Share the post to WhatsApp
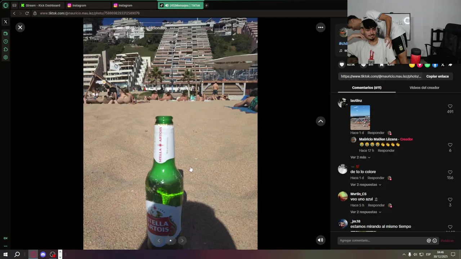461x259 pixels. pos(427,65)
